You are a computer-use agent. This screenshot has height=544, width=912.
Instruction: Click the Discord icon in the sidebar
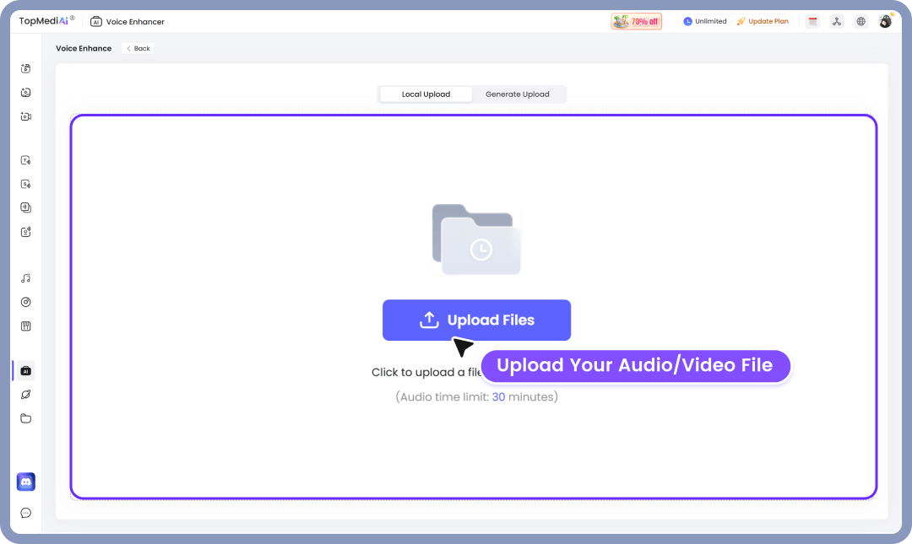(25, 482)
